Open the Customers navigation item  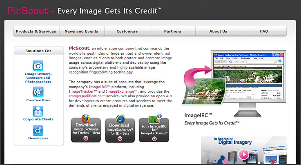coord(127,31)
